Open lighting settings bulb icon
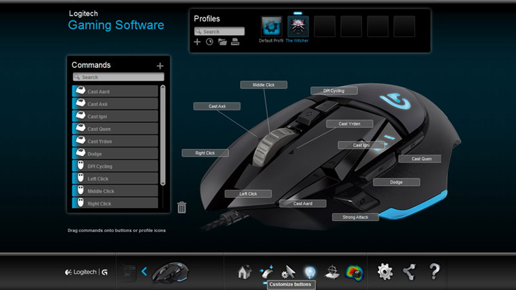The image size is (516, 290). point(310,272)
